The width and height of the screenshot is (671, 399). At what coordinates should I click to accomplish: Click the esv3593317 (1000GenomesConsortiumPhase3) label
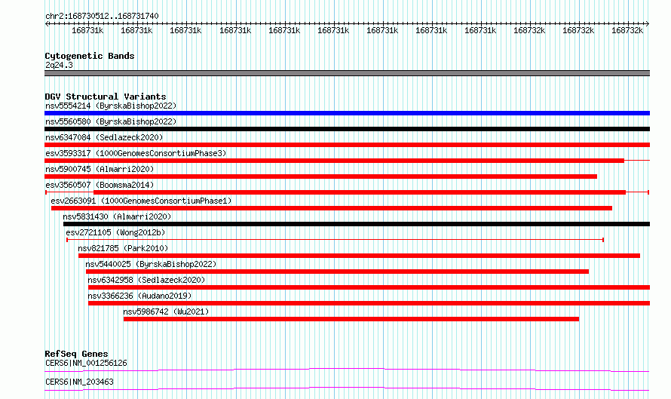coord(136,153)
